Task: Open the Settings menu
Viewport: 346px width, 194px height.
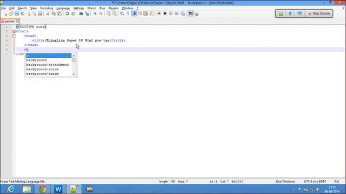Action: pos(78,8)
